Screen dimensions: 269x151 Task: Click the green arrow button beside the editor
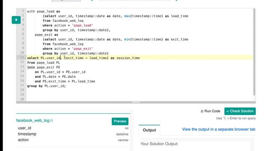[16, 20]
